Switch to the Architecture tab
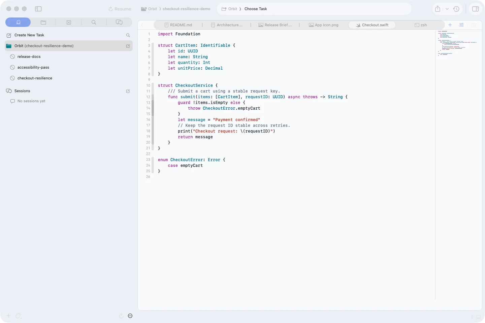This screenshot has width=485, height=323. (227, 25)
